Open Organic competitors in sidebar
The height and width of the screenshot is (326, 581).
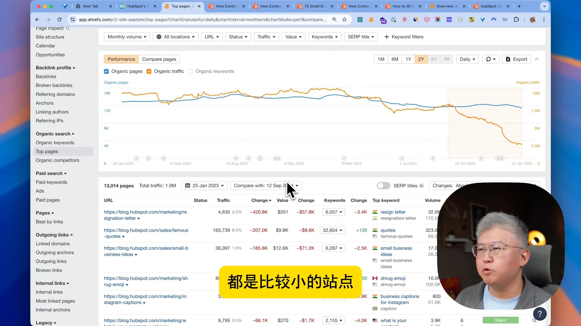[57, 160]
